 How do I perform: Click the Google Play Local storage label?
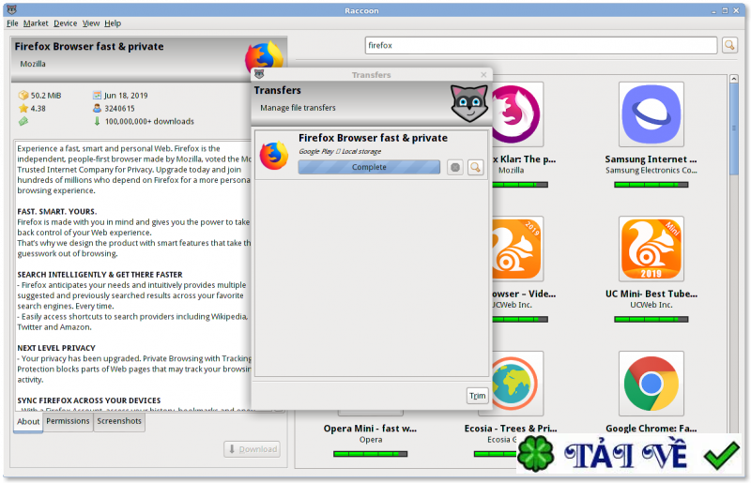(x=340, y=151)
